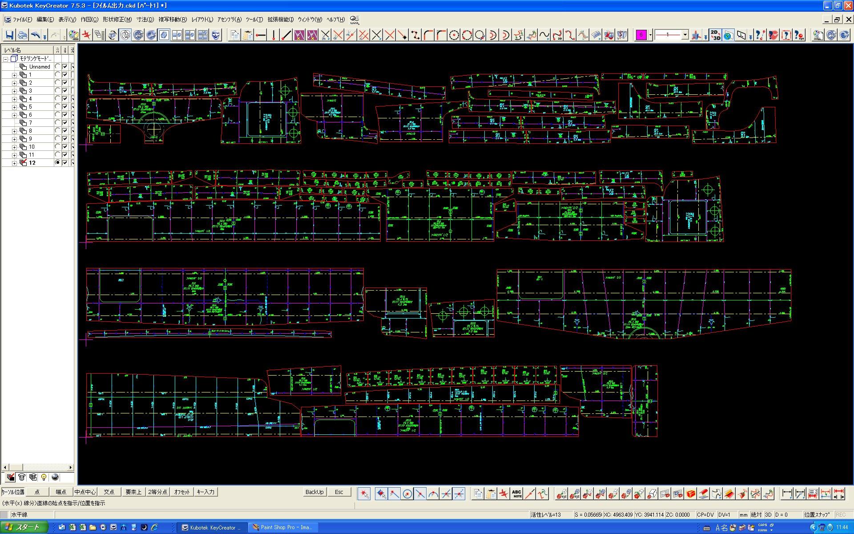Image resolution: width=854 pixels, height=534 pixels.
Task: Uncheck the visibility checkbox for level 5
Action: point(65,107)
